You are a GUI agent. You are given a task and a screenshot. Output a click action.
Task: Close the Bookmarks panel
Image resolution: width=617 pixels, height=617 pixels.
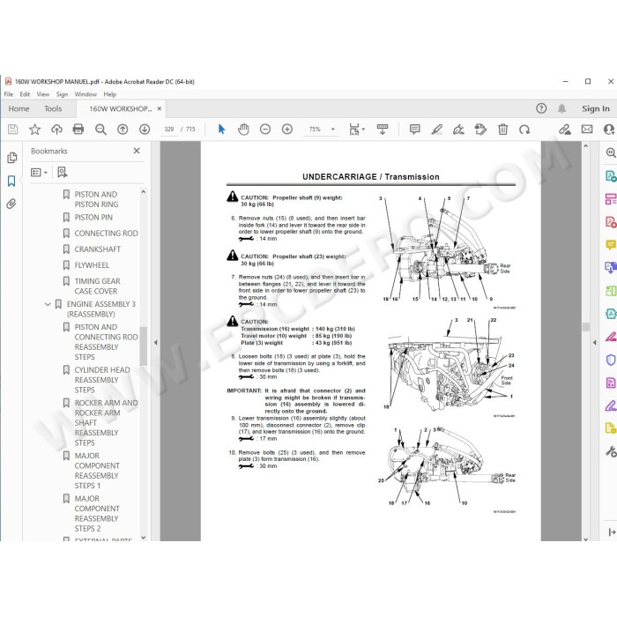coord(137,151)
